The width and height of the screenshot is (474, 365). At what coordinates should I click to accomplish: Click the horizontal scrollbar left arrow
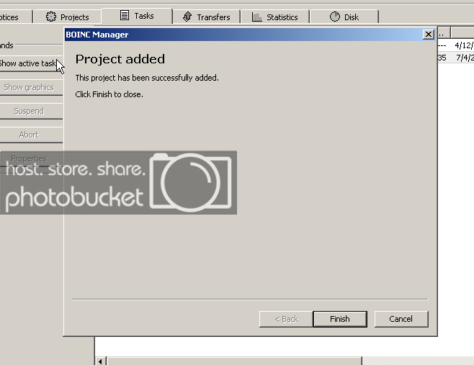[x=102, y=360]
